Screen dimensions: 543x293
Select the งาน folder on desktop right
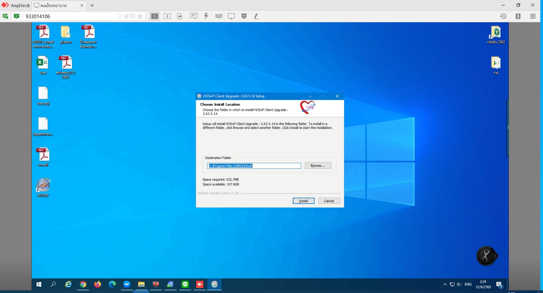496,65
